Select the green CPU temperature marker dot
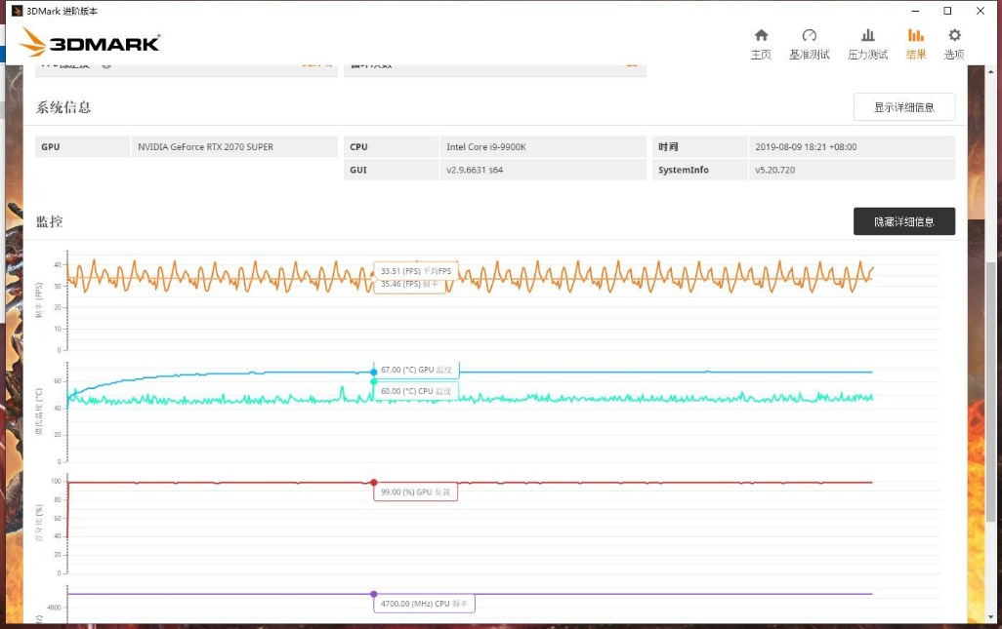The image size is (1002, 629). [x=374, y=381]
